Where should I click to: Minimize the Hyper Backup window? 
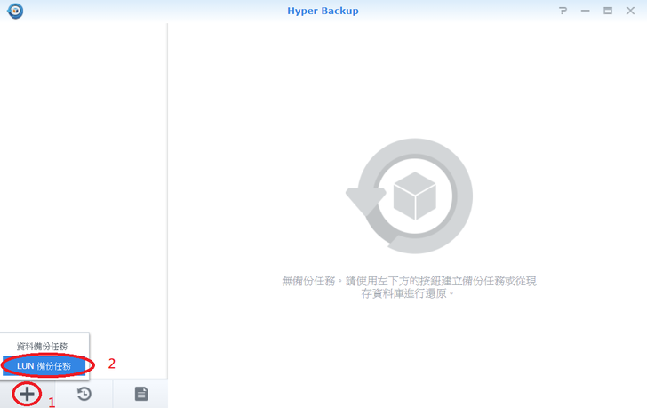click(x=585, y=11)
